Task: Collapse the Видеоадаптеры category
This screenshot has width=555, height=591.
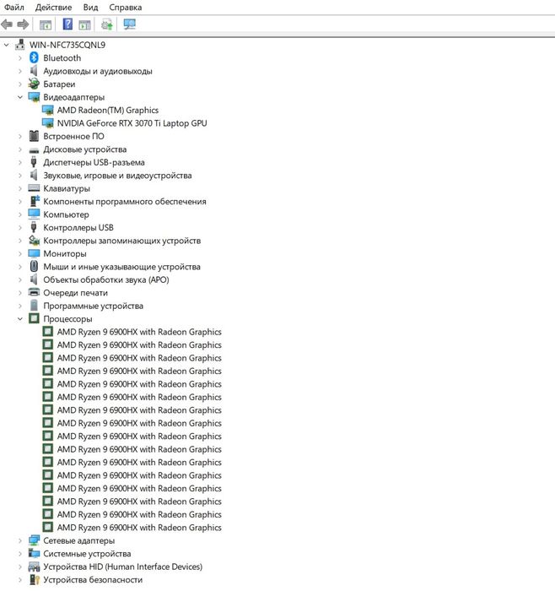Action: pyautogui.click(x=20, y=97)
